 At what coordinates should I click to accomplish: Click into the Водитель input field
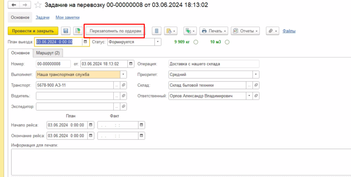tap(74, 96)
